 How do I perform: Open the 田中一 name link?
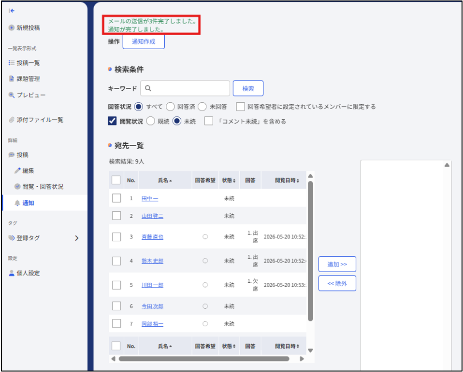pos(150,199)
